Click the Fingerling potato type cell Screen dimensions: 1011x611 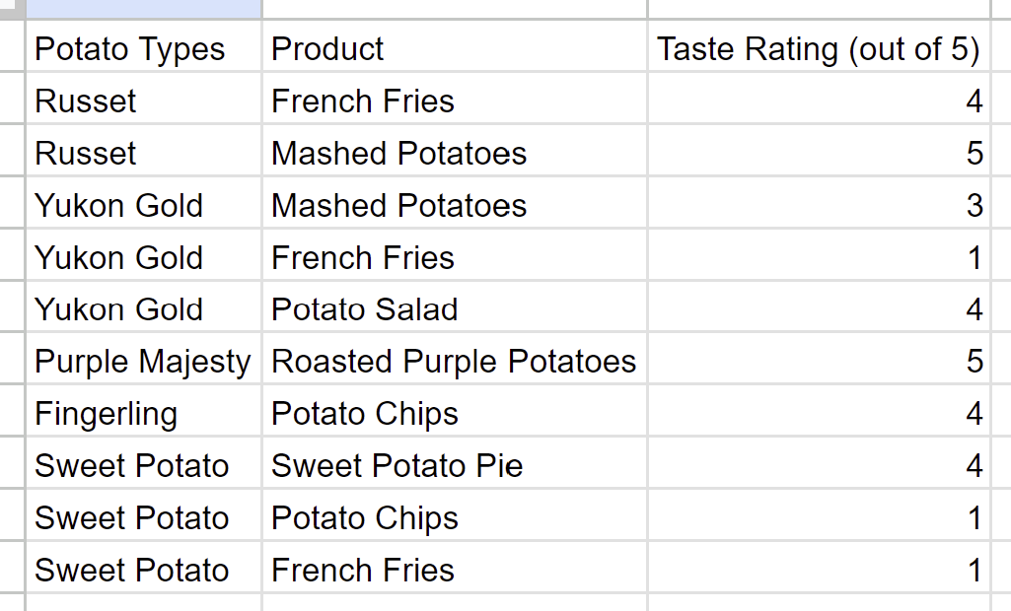(143, 411)
